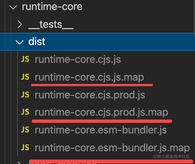Open runtime-core.esm-bundler.js.map file
This screenshot has width=195, height=164.
[112, 147]
